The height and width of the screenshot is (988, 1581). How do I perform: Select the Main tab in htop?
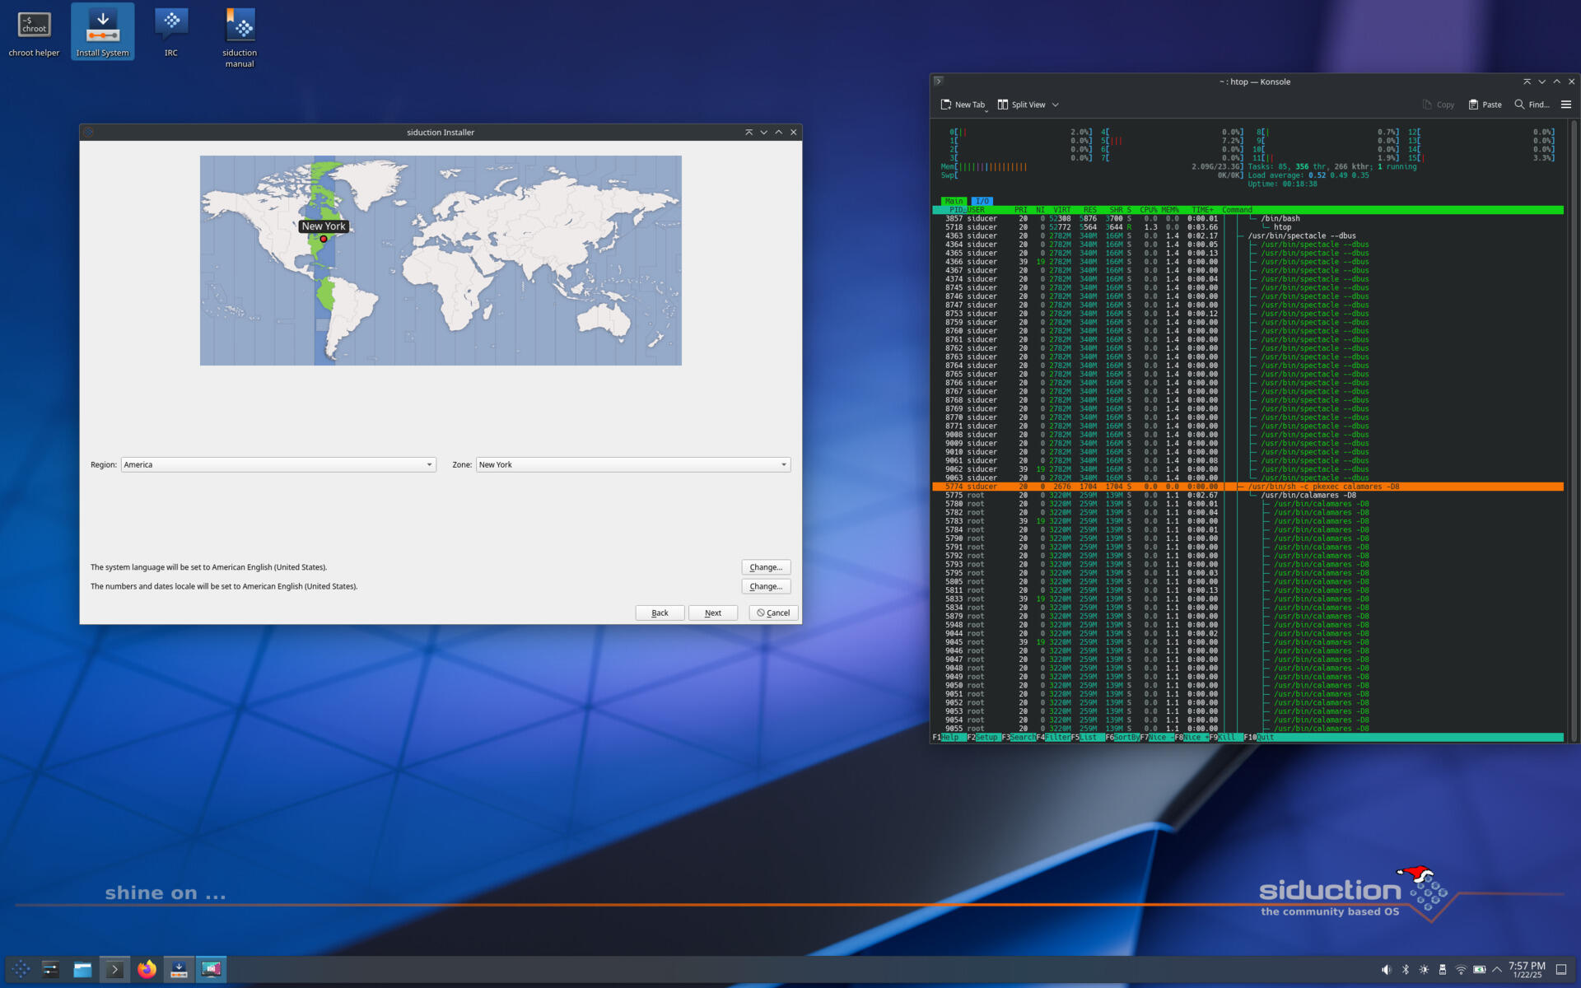954,201
